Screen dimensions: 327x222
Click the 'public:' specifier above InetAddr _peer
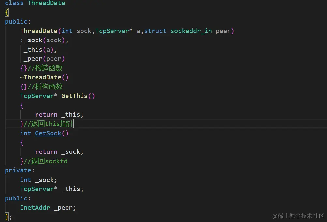click(18, 198)
